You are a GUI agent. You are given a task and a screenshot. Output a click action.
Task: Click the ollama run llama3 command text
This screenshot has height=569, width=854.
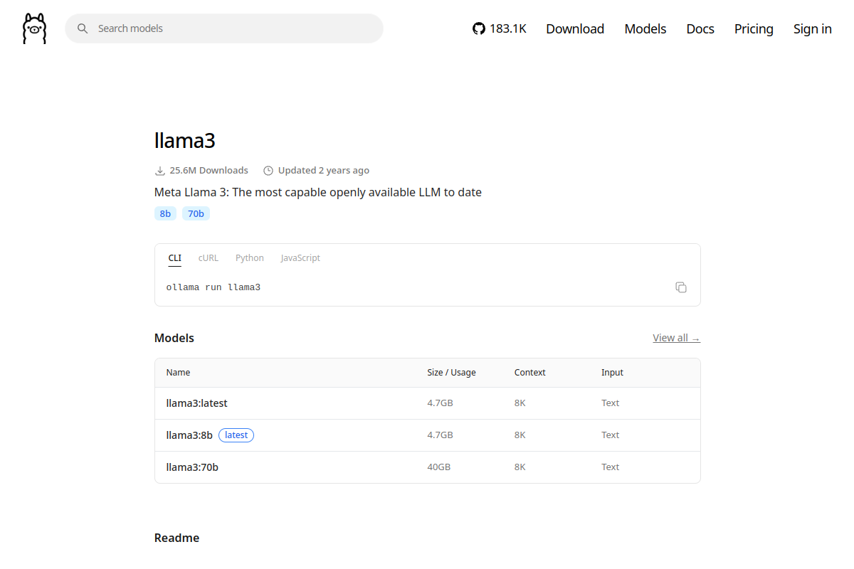click(213, 287)
